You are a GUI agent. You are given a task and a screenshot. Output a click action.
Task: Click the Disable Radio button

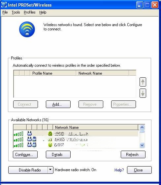28,170
